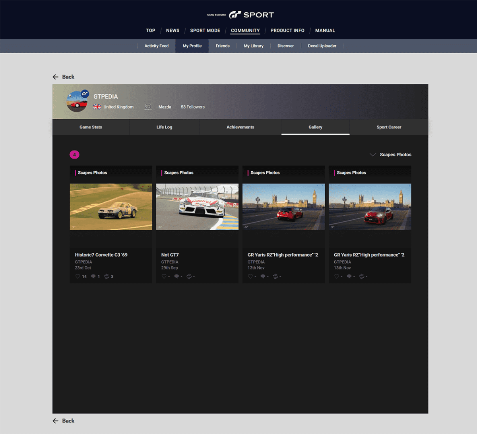Click the 23rd Oct date text
Viewport: 477px width, 434px height.
point(83,268)
